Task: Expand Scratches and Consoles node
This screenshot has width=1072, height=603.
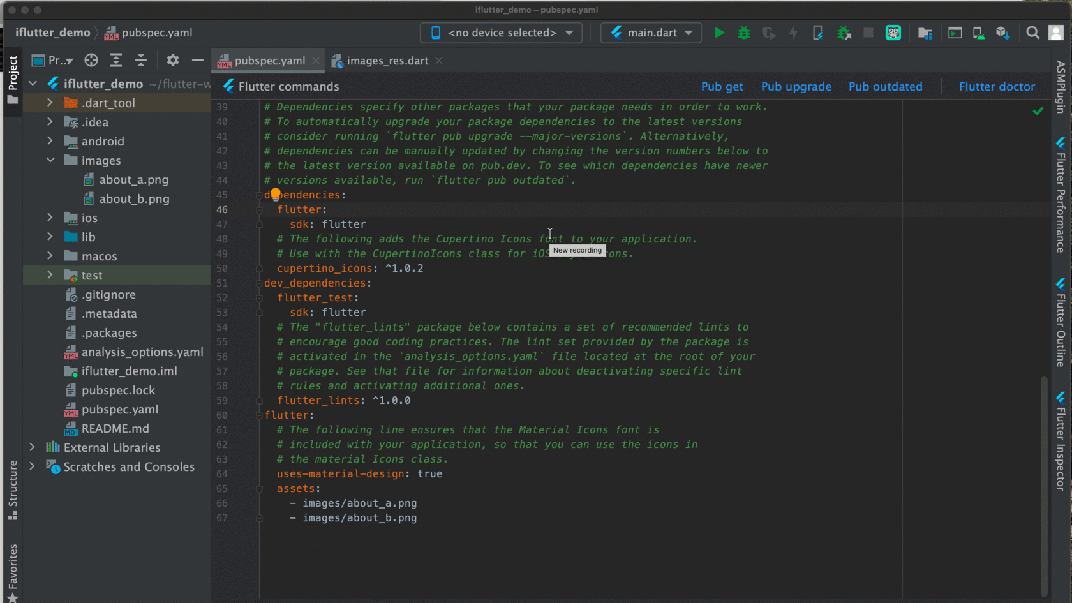Action: [32, 466]
